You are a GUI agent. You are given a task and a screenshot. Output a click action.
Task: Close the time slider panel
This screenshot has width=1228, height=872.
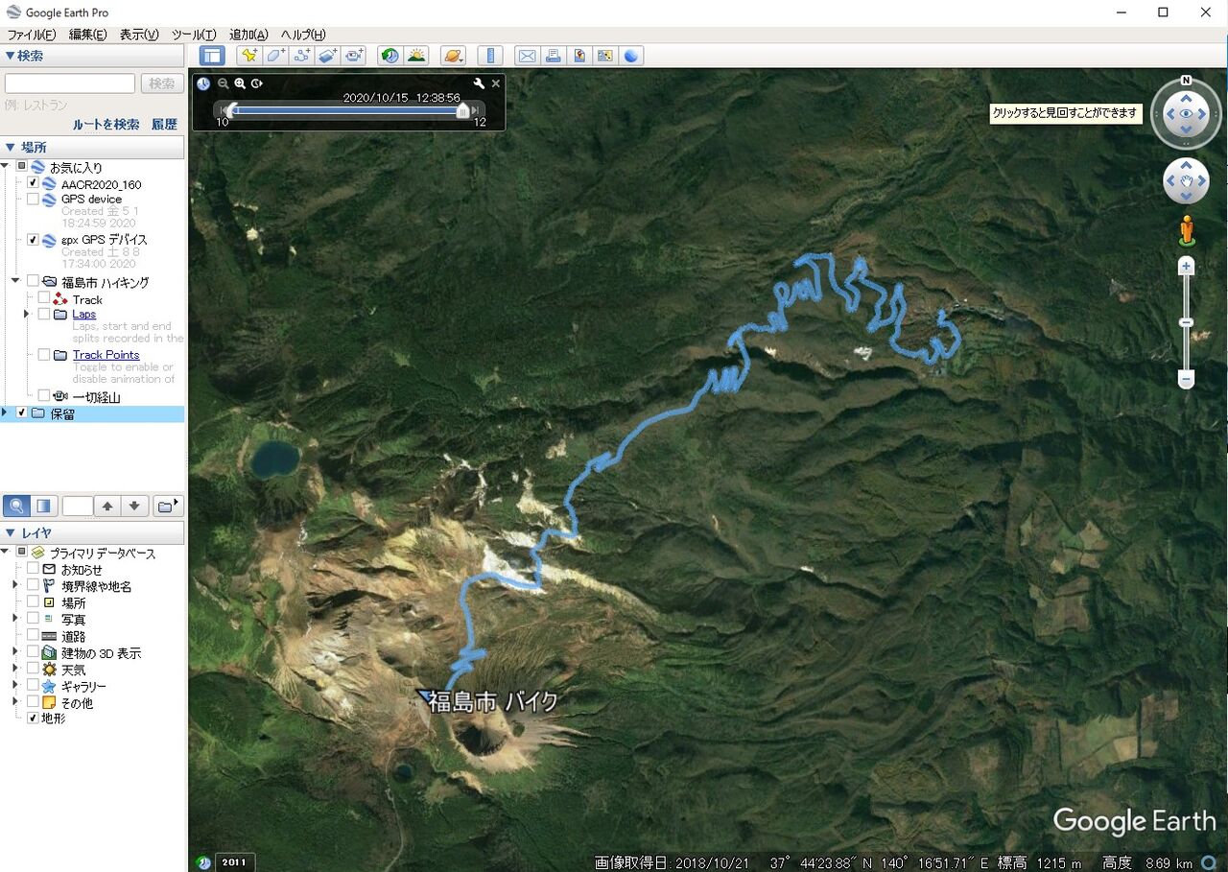pos(496,83)
